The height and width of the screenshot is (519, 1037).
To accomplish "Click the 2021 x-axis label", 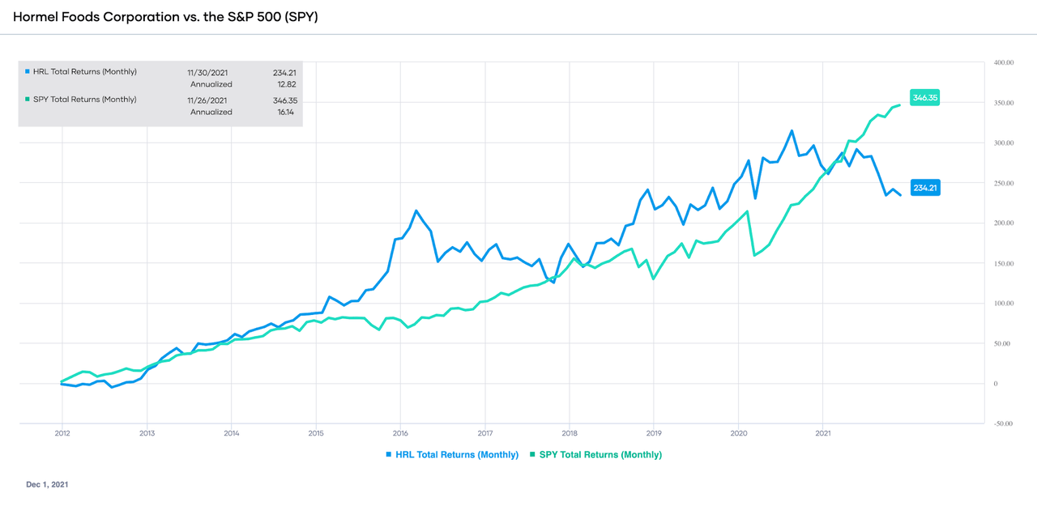I will tap(822, 432).
